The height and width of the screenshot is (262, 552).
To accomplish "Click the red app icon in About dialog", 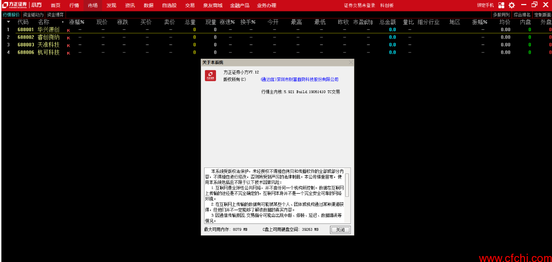I will tap(211, 76).
